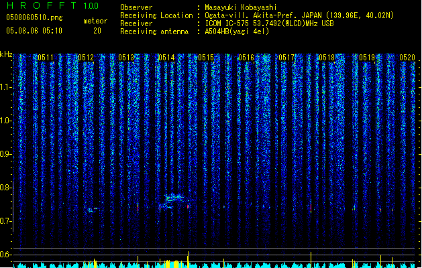Image resolution: width=422 pixels, height=268 pixels.
Task: Click the 0514 time marker
Action: pos(166,58)
